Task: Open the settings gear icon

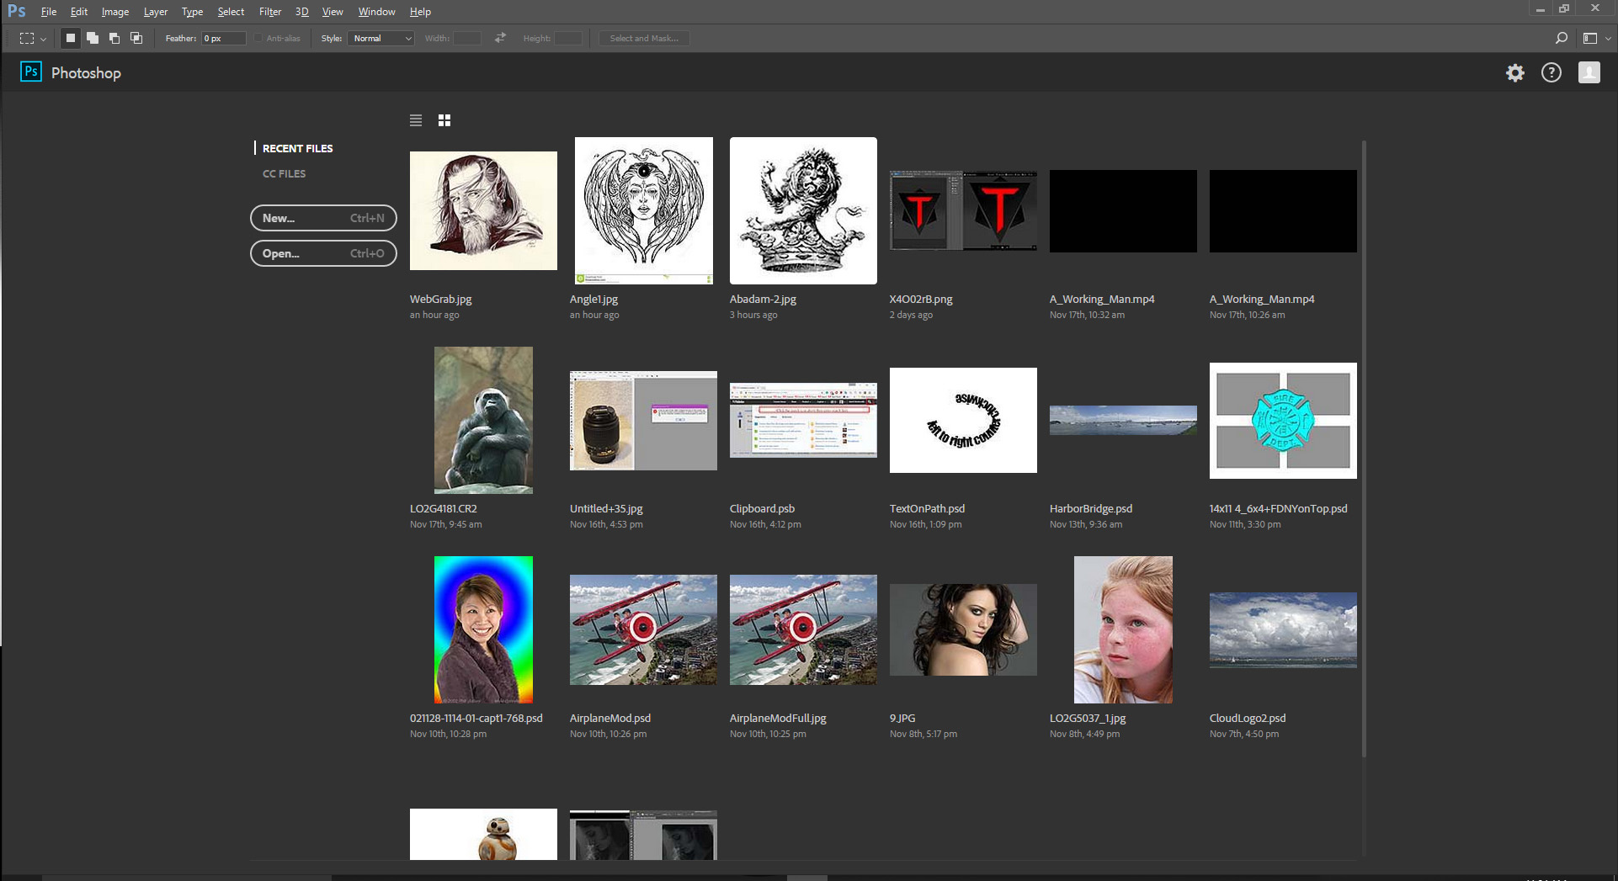Action: tap(1515, 73)
